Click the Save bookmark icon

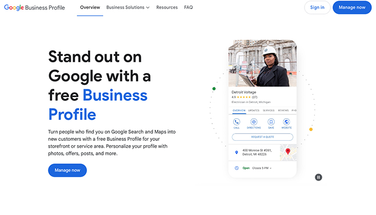coord(271,122)
